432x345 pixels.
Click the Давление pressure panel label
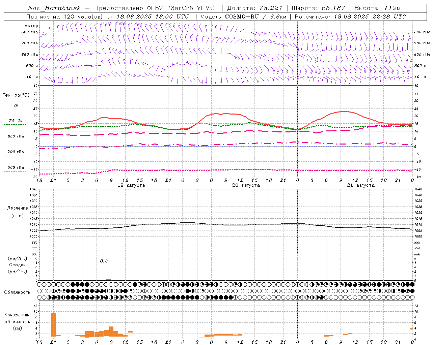click(18, 208)
